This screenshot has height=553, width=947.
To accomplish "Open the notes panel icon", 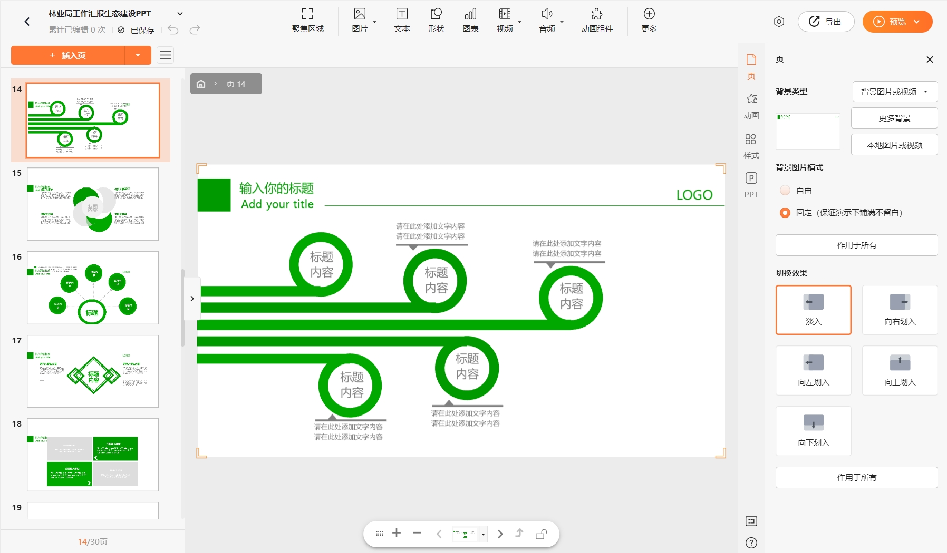I will tap(751, 521).
